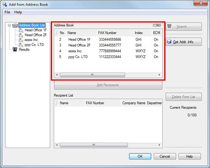
Task: Click the yyyy Co. LTD contact icon in tree
Action: click(21, 45)
